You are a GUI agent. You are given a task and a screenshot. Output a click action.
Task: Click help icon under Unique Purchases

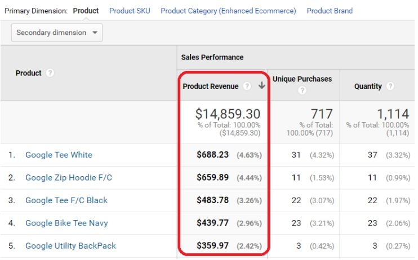pos(302,90)
